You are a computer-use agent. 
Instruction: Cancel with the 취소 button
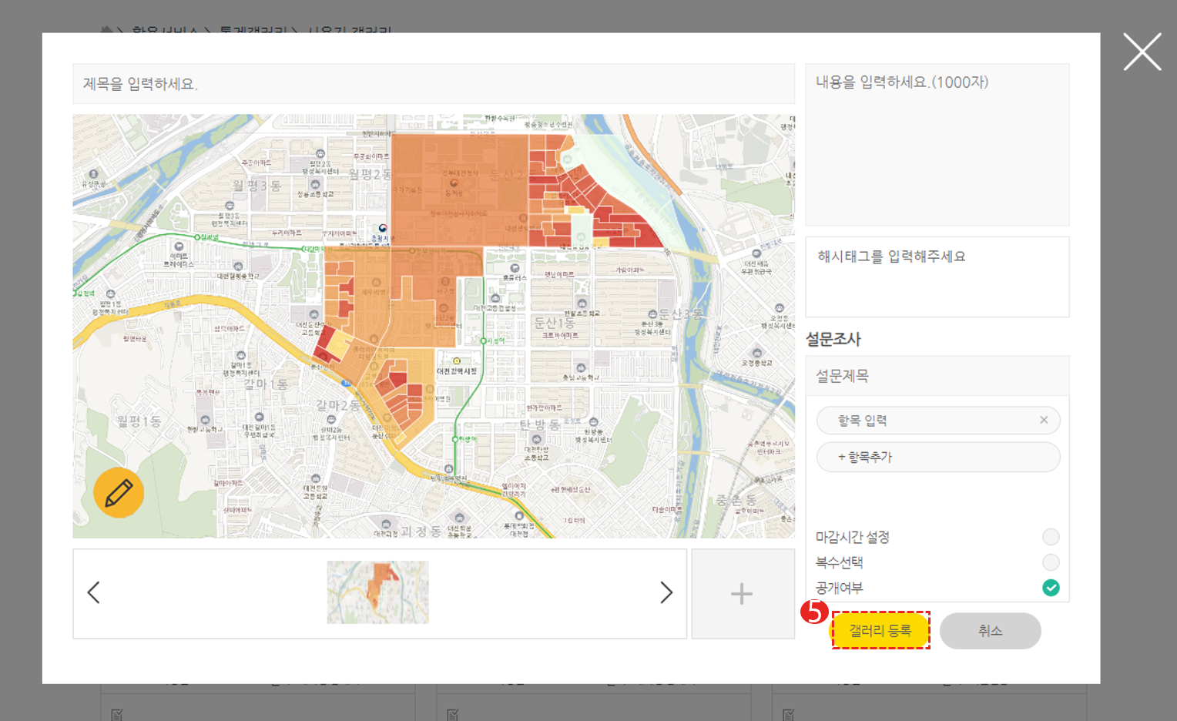tap(990, 631)
